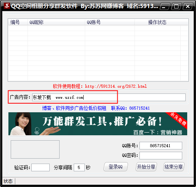Open the 软件使用教程 tutorial link
This screenshot has width=196, height=187.
100,86
